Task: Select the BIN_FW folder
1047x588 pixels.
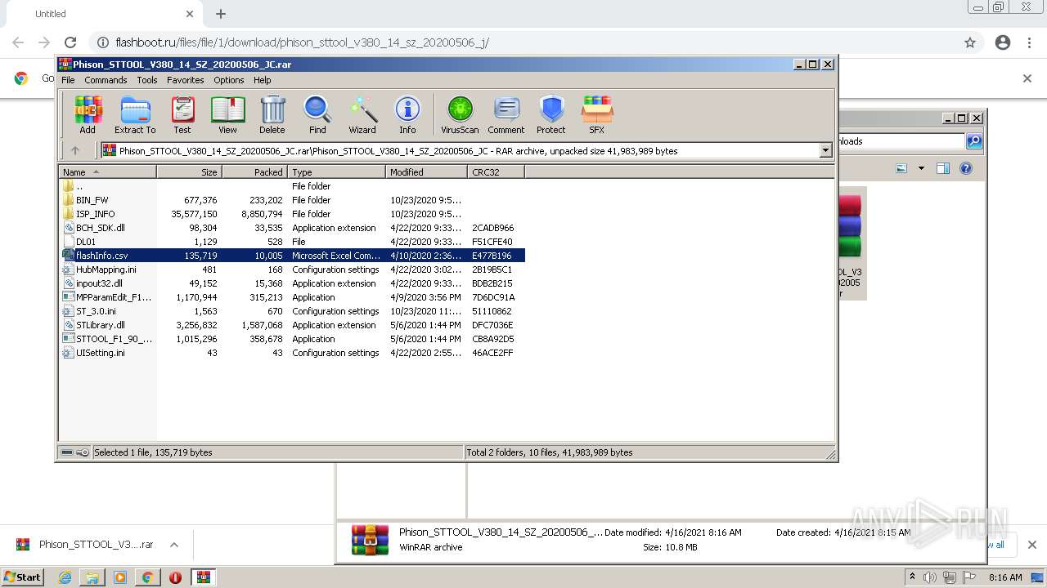Action: (292, 200)
